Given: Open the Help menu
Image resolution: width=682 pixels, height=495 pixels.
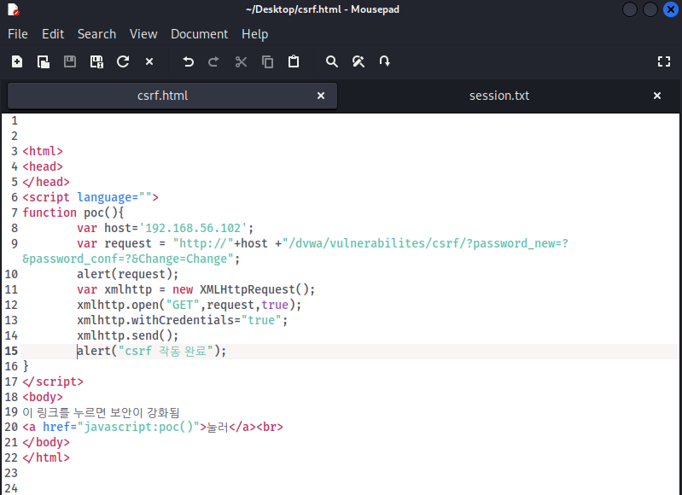Looking at the screenshot, I should click(255, 34).
